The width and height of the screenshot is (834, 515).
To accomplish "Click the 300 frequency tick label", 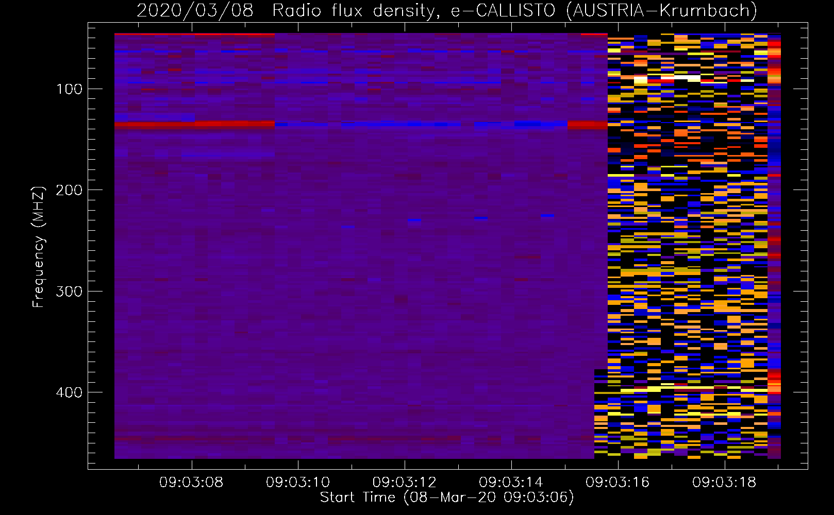I will point(70,291).
